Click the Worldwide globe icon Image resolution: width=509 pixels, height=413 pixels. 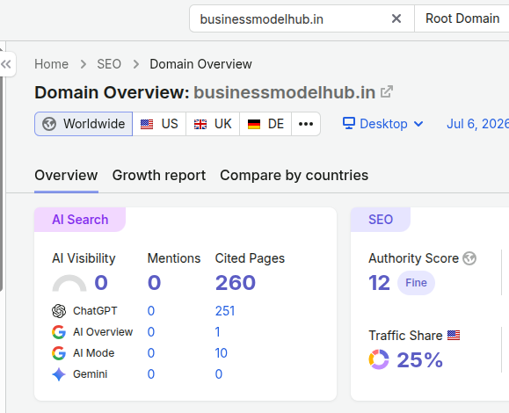point(49,124)
